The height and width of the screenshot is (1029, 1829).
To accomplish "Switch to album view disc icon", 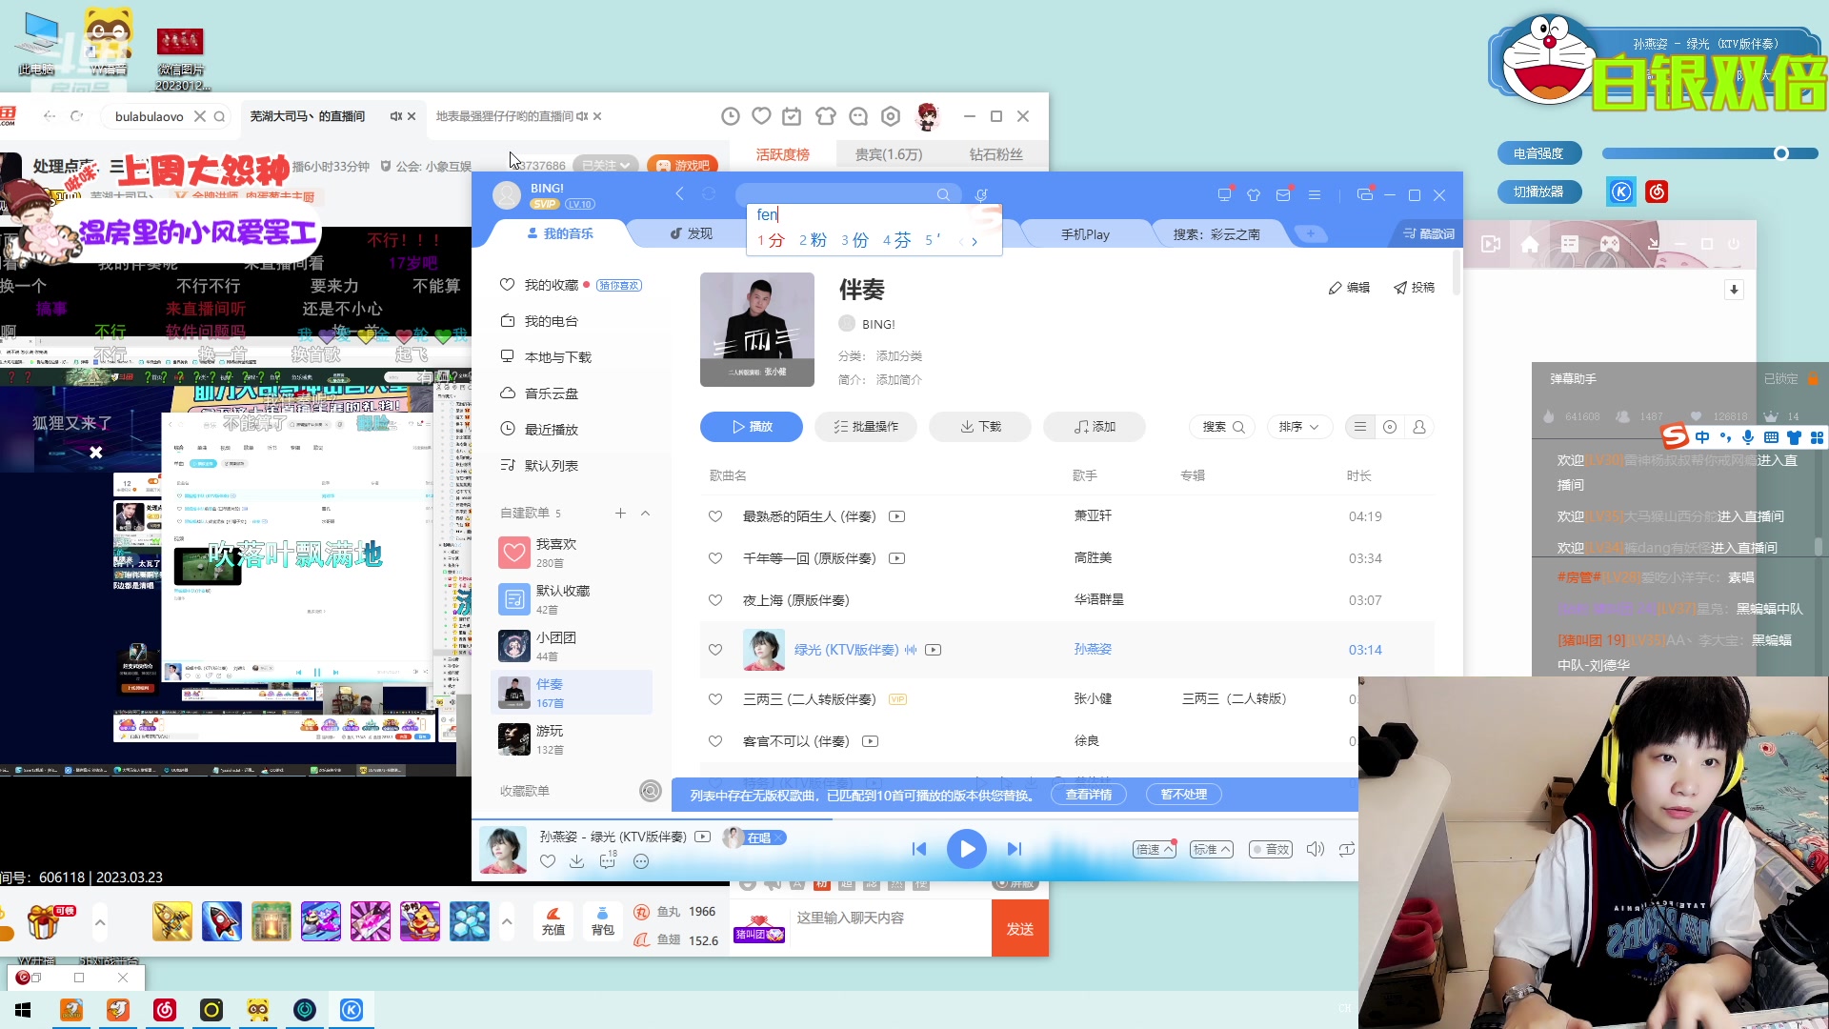I will click(x=1390, y=427).
